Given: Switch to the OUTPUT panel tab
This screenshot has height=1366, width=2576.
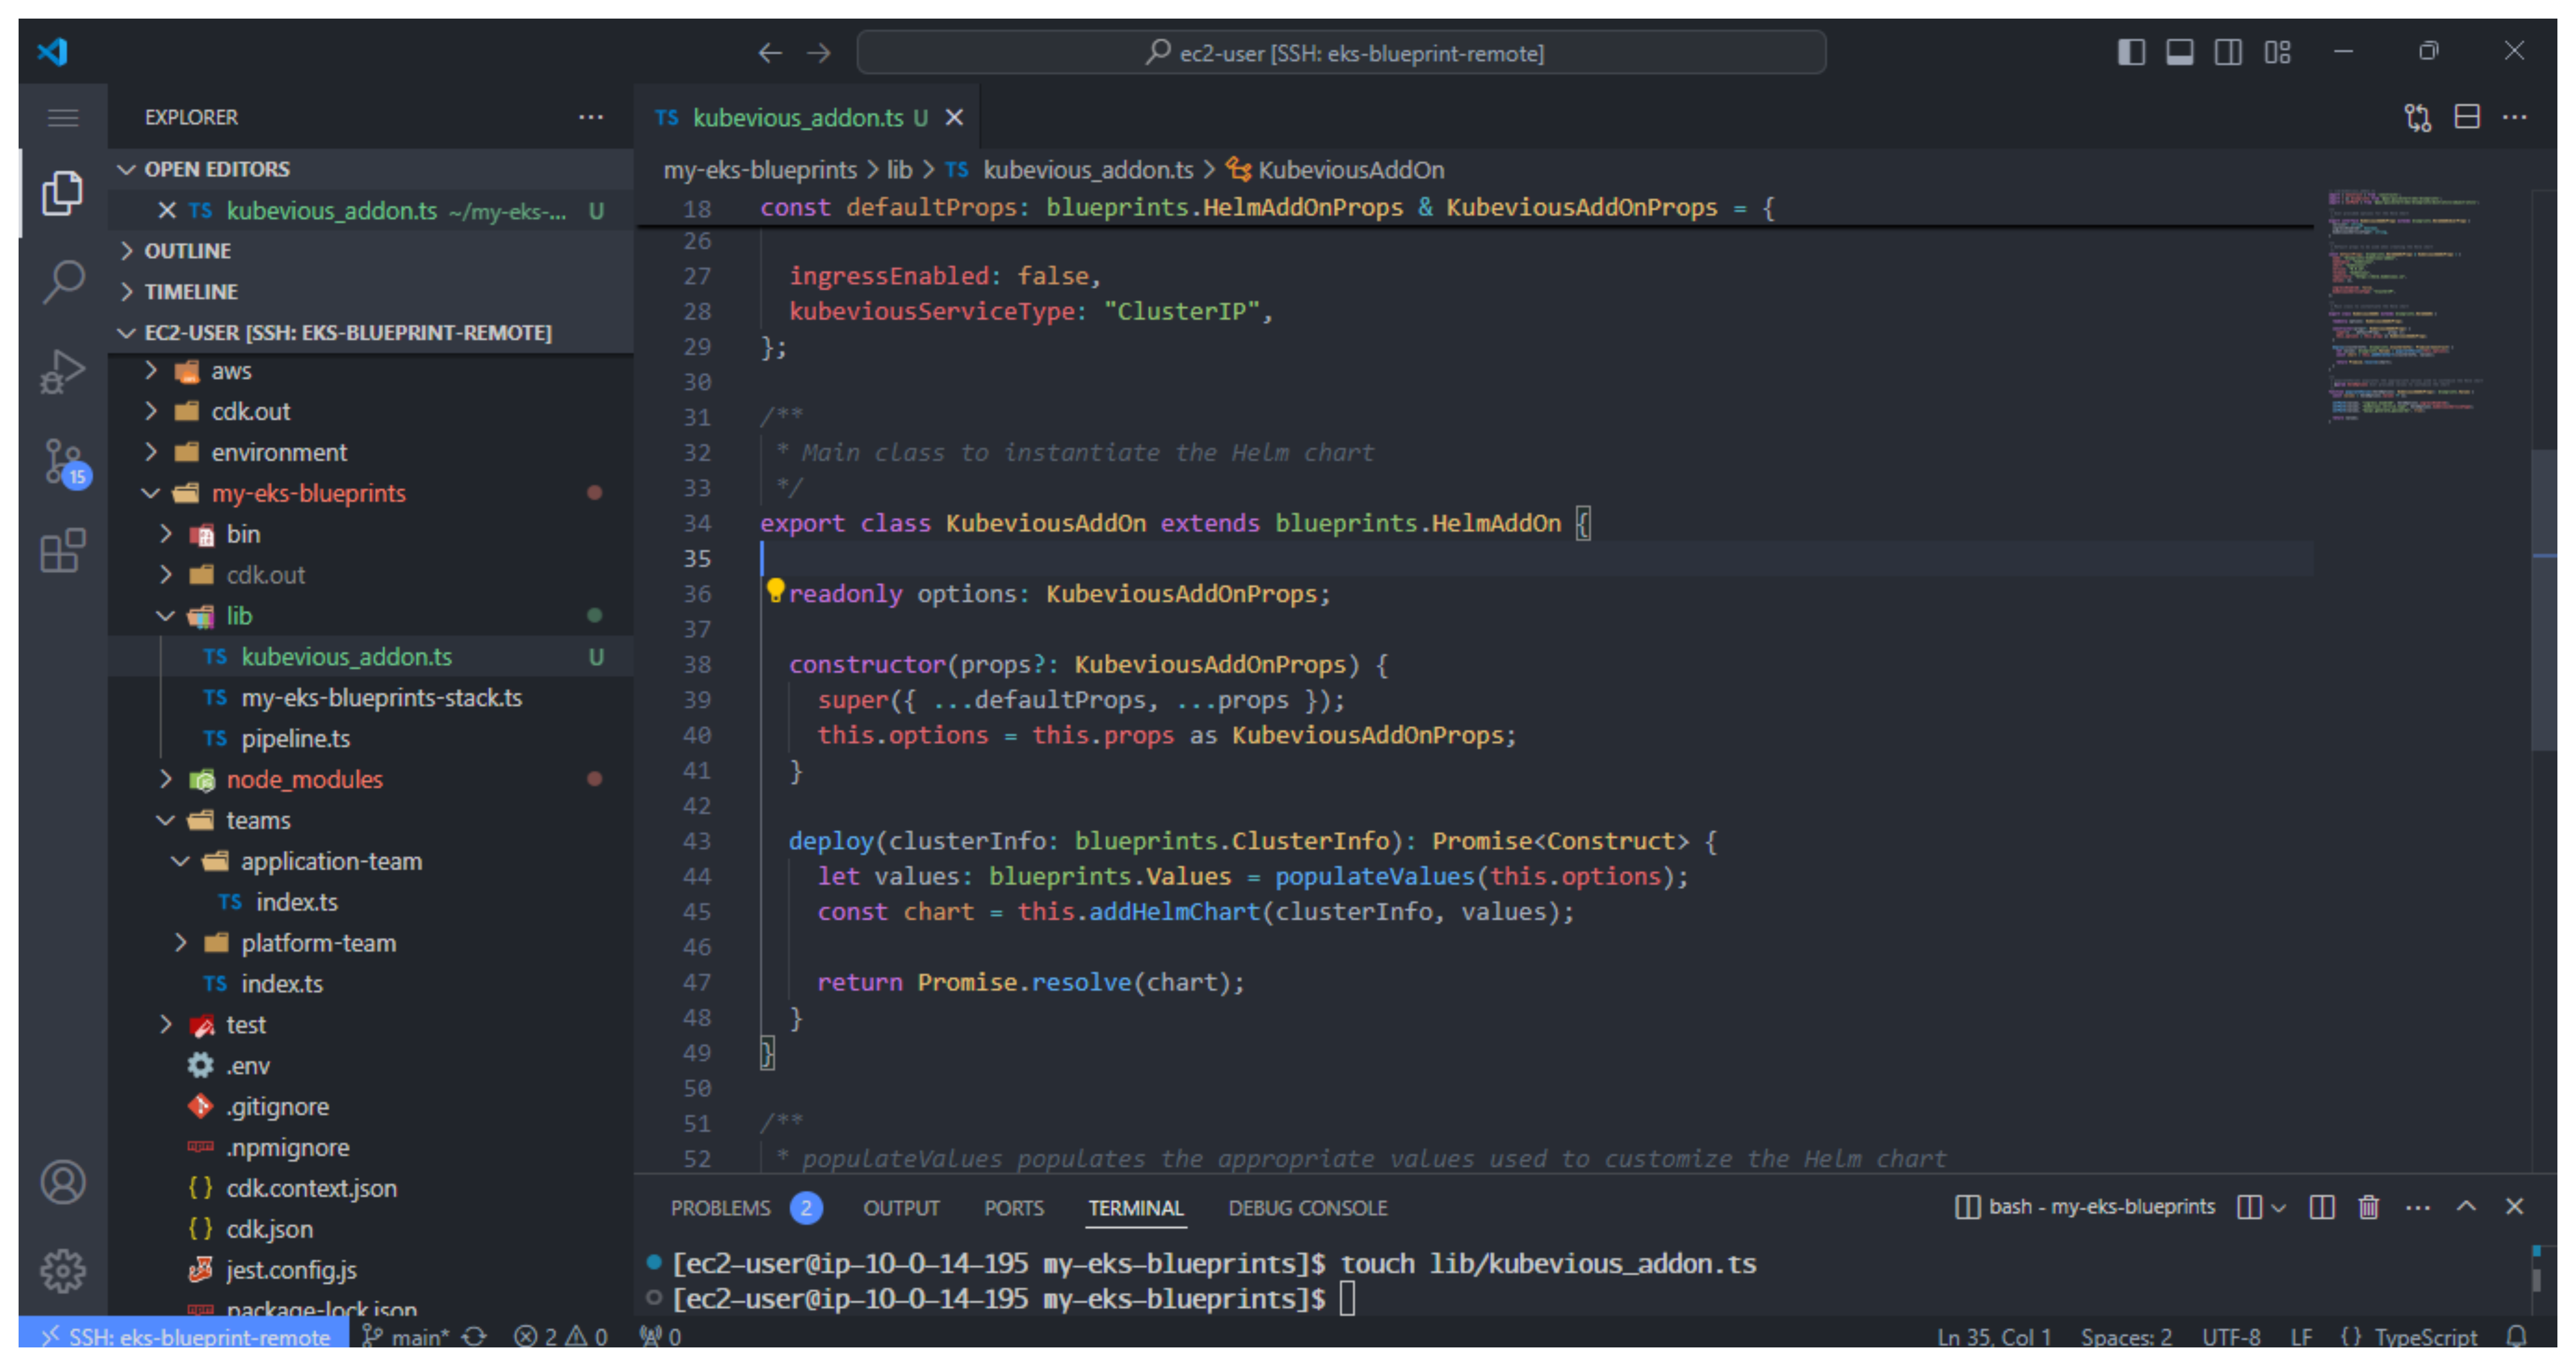Looking at the screenshot, I should coord(901,1208).
